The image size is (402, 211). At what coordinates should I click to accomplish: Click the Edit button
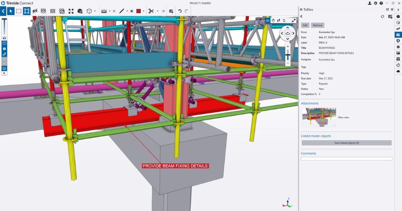(305, 25)
